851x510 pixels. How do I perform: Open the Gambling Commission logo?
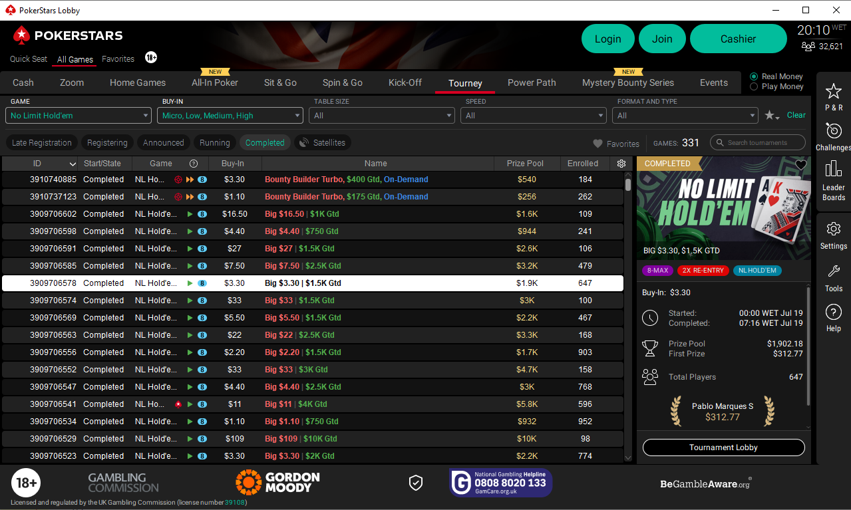[x=124, y=483]
